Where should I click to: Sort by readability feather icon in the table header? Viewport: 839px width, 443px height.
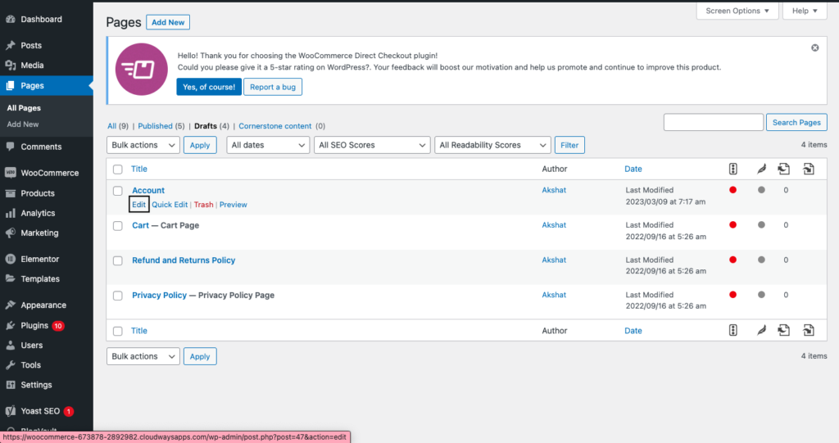761,169
